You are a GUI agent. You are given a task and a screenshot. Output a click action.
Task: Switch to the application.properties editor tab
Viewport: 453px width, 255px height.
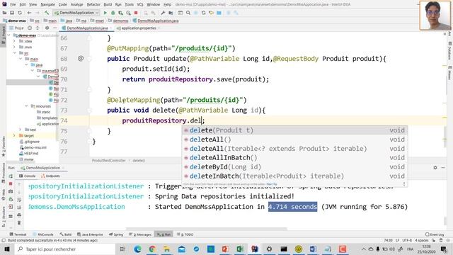(139, 28)
